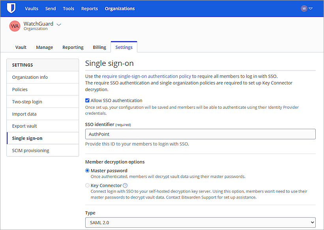Select Import data in the settings sidebar
This screenshot has width=324, height=230.
tap(23, 113)
